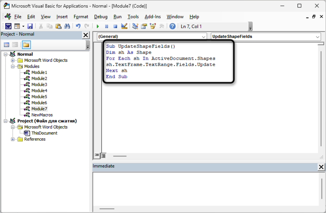
Task: Open the View menu
Action: [45, 17]
